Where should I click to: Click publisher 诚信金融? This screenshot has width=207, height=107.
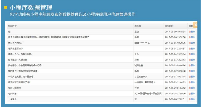pyautogui.click(x=139, y=65)
